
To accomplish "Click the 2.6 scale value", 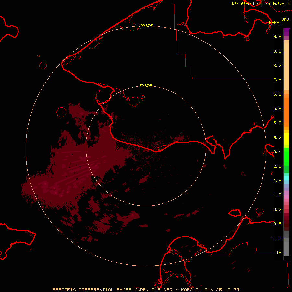I will click(x=277, y=166).
